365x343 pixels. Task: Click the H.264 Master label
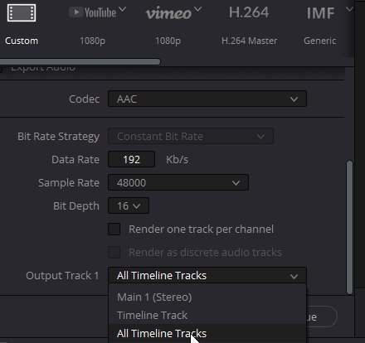click(x=249, y=41)
